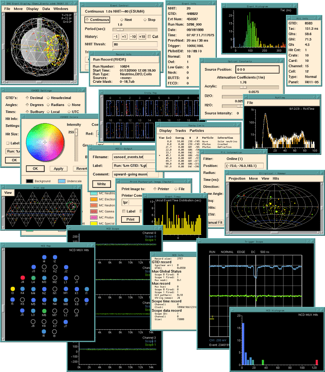The height and width of the screenshot is (372, 325).
Task: Choose Hexadecimal for GTID's setting
Action: [59, 98]
